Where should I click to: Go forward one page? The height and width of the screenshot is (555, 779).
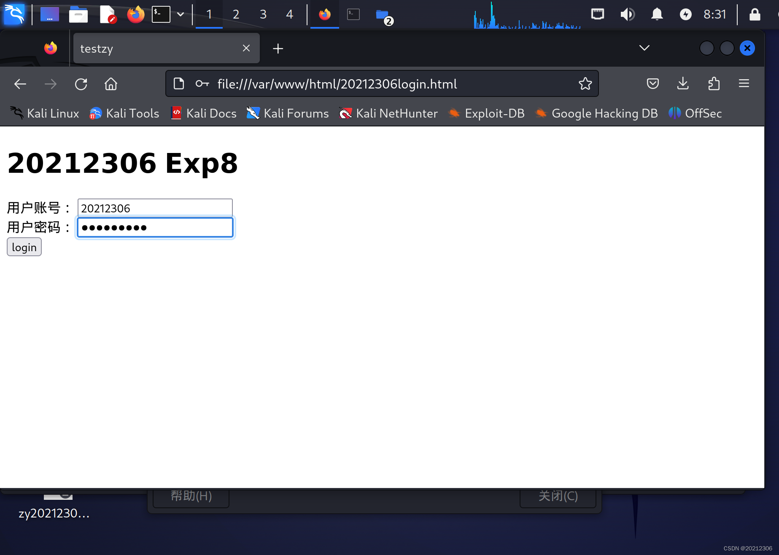pos(51,84)
